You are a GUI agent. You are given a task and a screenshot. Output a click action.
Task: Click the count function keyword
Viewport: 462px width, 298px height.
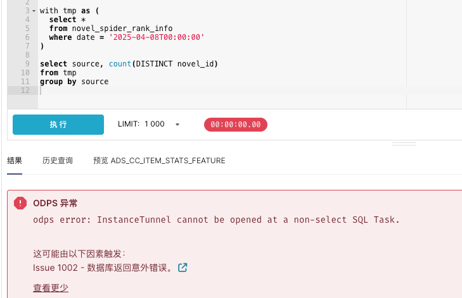pos(120,64)
